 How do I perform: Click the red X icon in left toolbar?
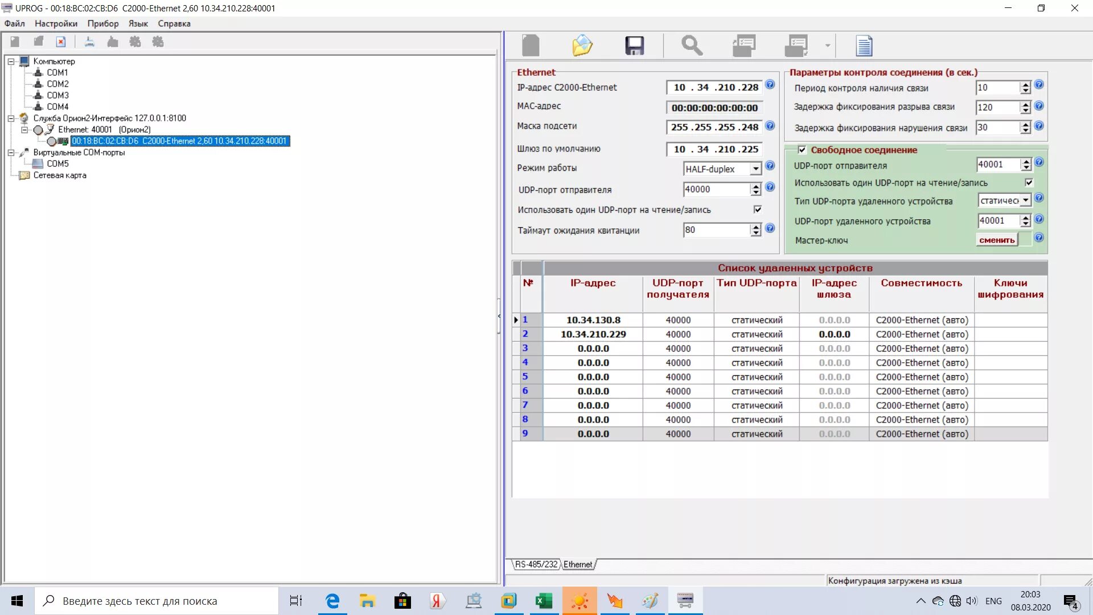pos(61,42)
